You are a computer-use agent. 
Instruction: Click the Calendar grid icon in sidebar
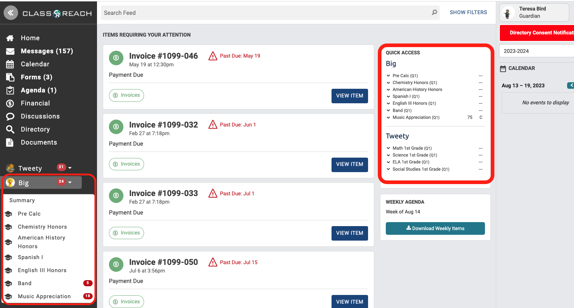point(10,64)
